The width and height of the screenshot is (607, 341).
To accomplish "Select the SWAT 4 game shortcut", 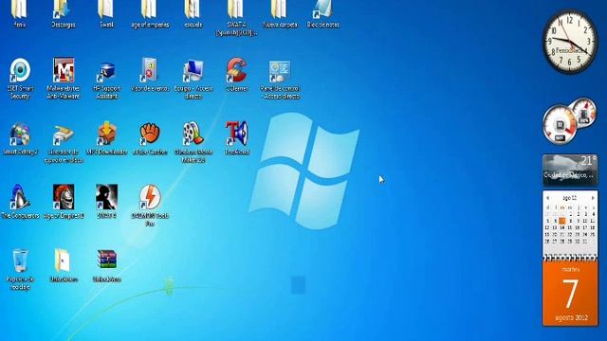I will pyautogui.click(x=106, y=202).
